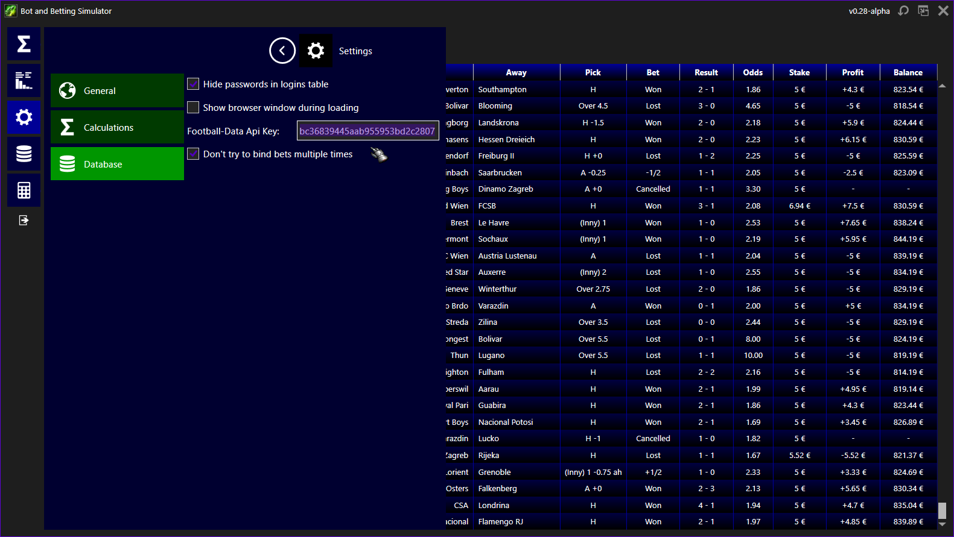The height and width of the screenshot is (537, 954).
Task: Click the large Settings gear header icon
Action: click(316, 51)
